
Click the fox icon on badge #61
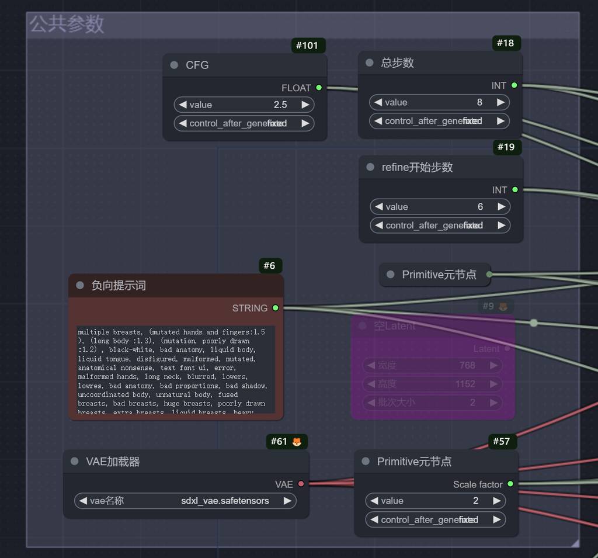[x=297, y=441]
